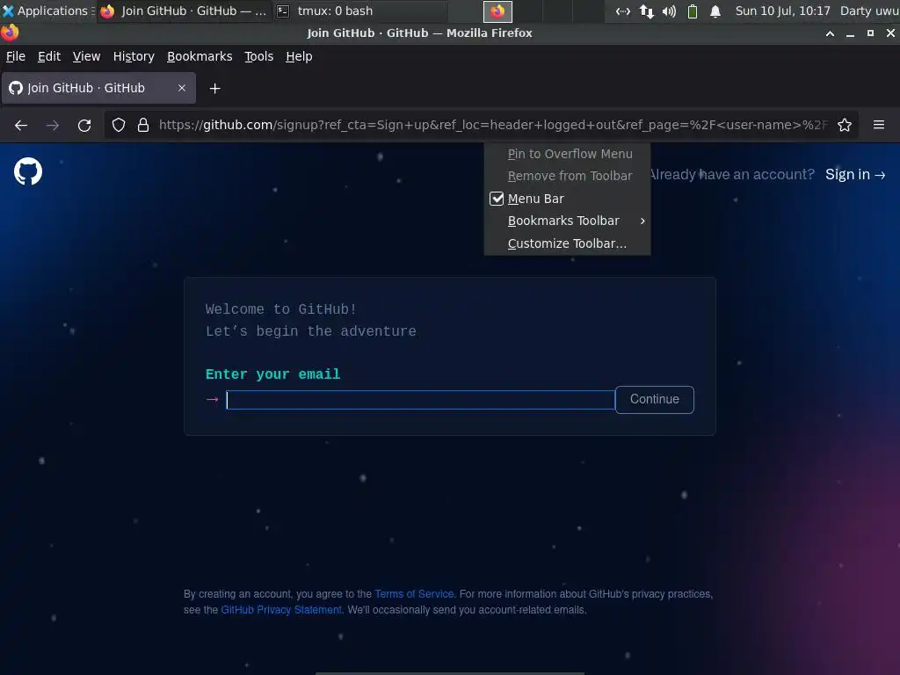
Task: Click 'Already have an account?' text
Action: (x=732, y=175)
